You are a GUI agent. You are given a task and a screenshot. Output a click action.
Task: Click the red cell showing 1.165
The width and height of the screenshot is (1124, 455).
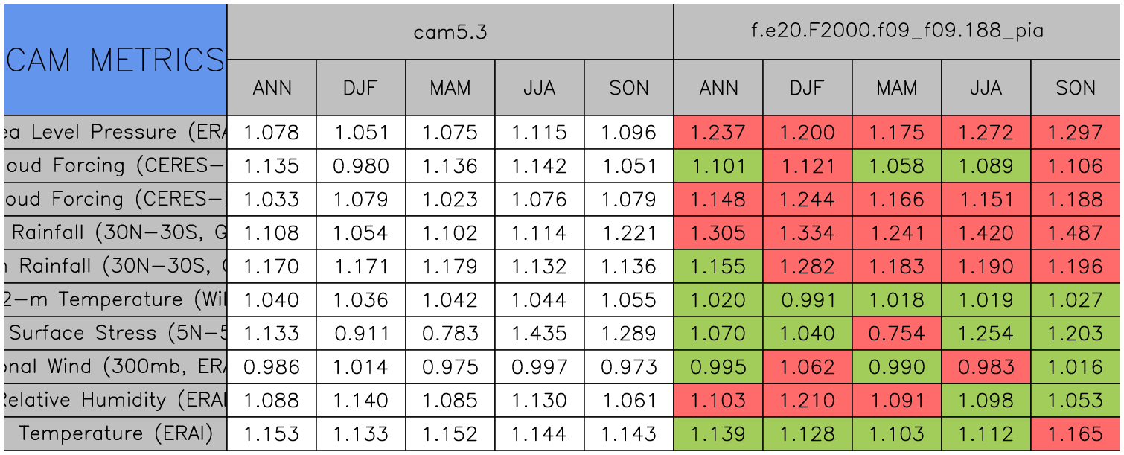(x=1076, y=433)
